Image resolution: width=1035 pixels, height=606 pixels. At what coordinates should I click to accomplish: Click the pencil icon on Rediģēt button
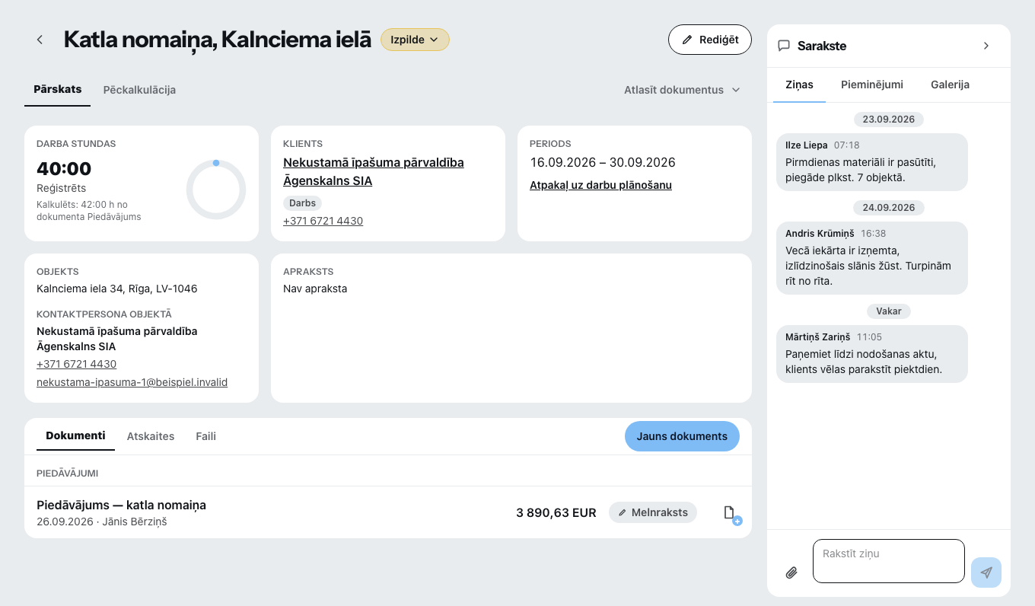pos(687,40)
